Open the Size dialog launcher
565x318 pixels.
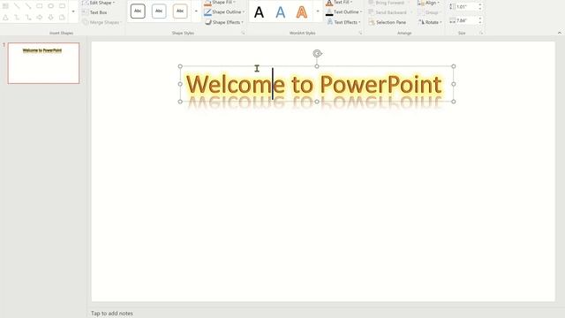point(481,33)
